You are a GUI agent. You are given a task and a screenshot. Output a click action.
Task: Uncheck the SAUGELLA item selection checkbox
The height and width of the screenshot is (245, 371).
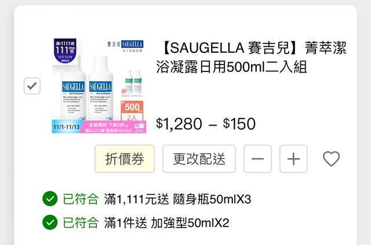coord(32,86)
